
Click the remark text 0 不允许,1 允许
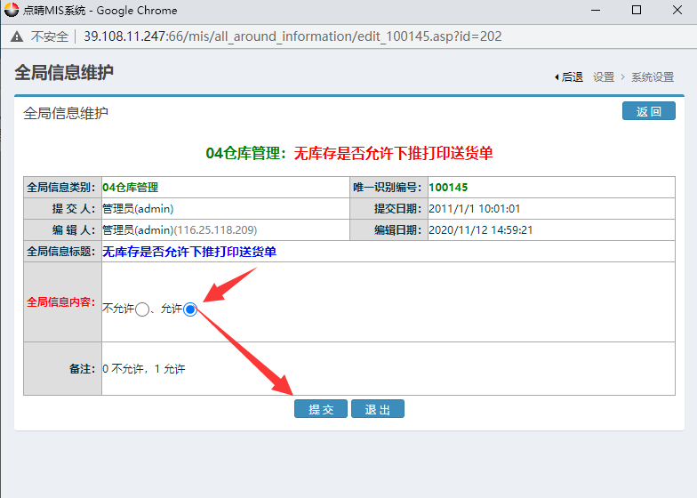(x=144, y=368)
